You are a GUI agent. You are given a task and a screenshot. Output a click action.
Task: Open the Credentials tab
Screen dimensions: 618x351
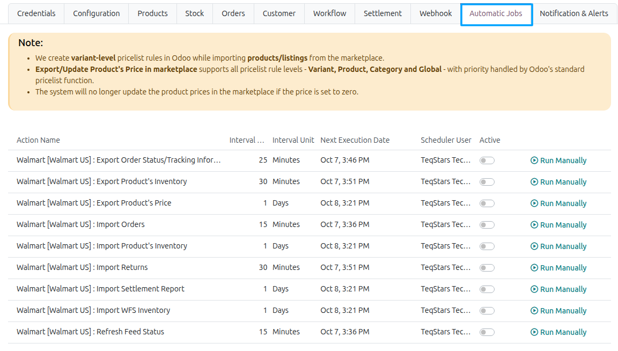[x=36, y=13]
